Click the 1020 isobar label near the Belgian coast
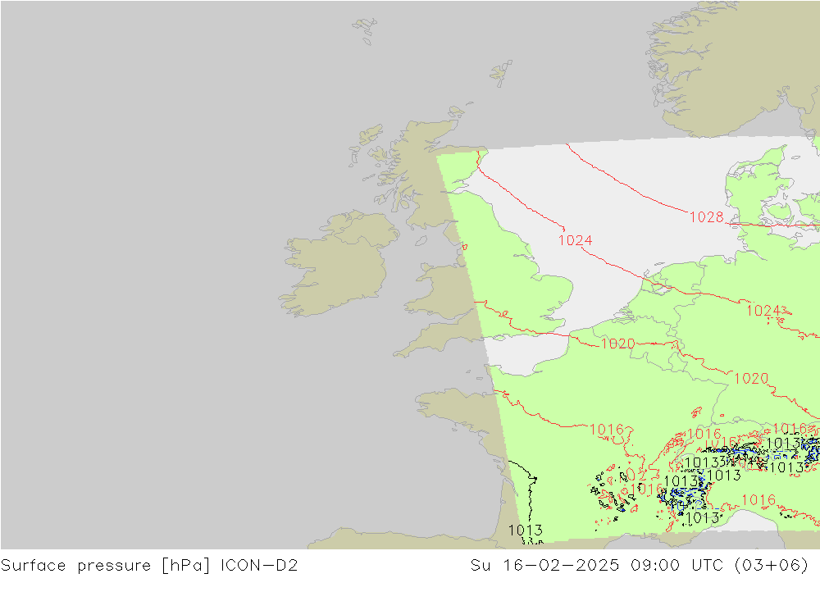Viewport: 820px width, 601px height. pos(617,344)
